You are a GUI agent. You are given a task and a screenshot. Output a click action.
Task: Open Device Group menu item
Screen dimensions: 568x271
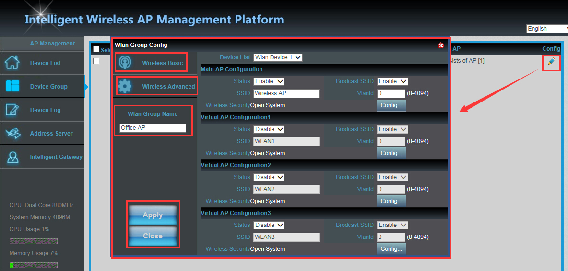[42, 86]
